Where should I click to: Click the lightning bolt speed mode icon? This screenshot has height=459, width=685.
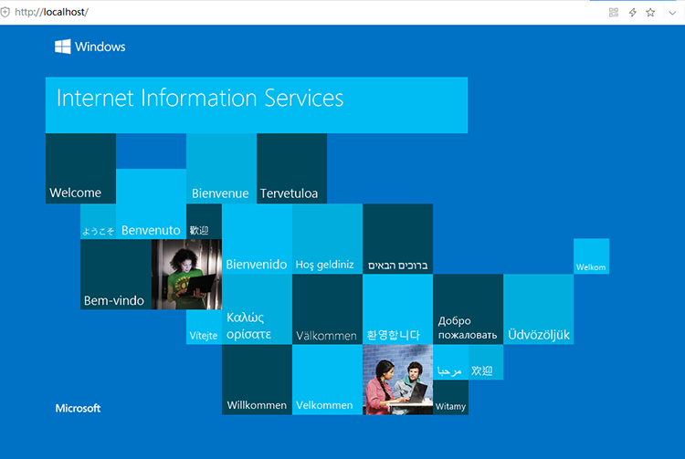[632, 12]
